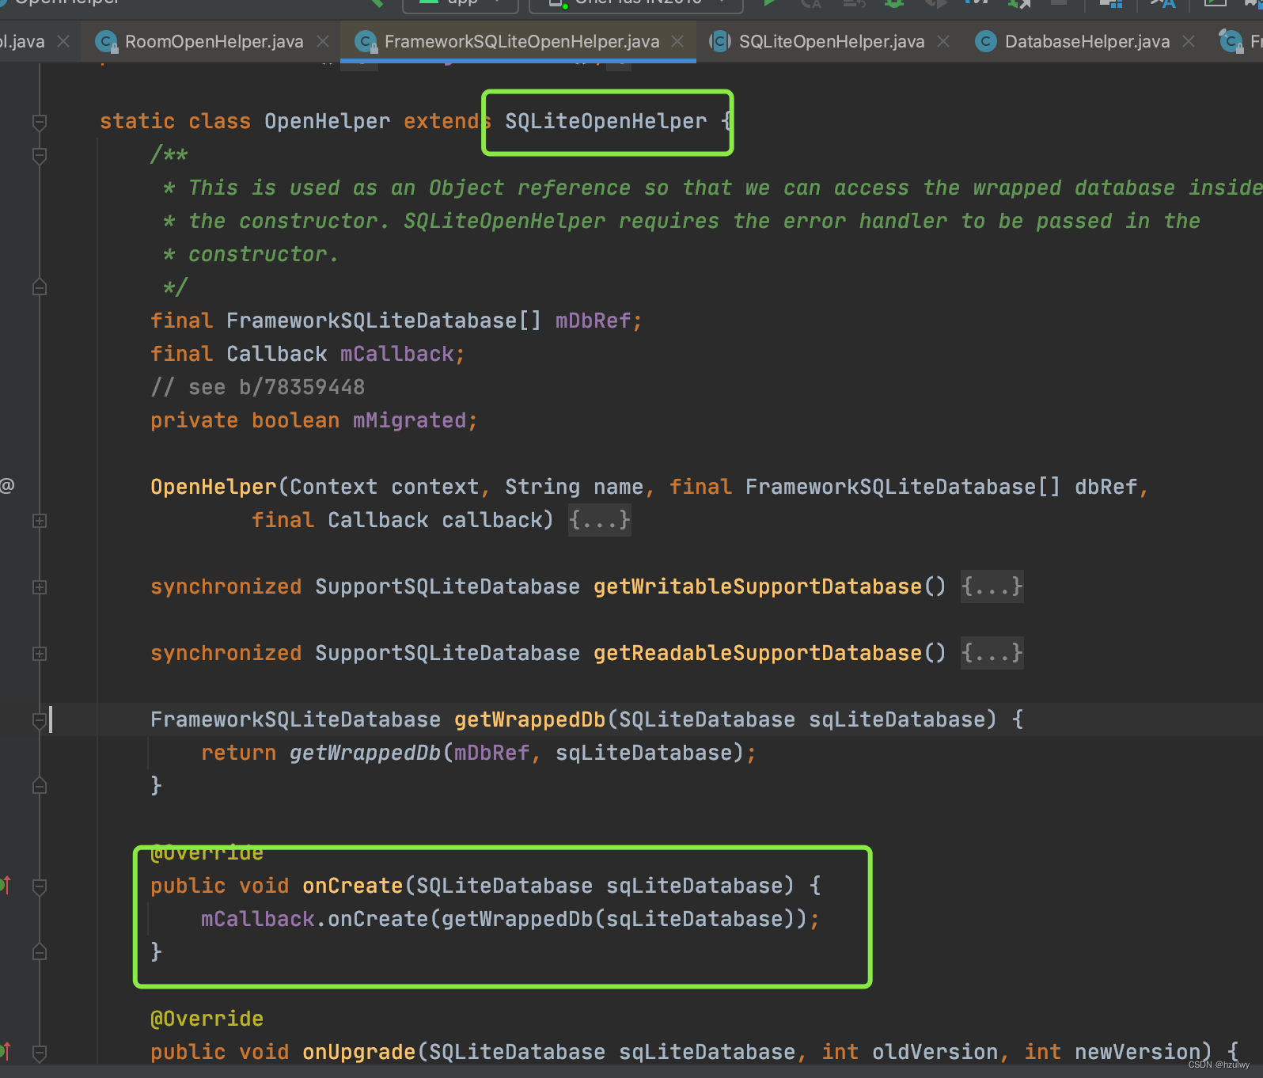Click the italic getWrappedDb call in return statement
The height and width of the screenshot is (1078, 1263).
tap(365, 753)
